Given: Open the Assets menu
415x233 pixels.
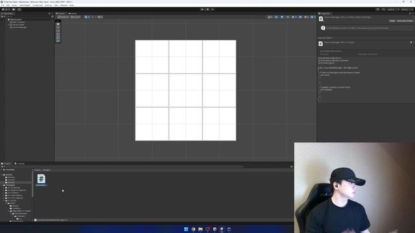Looking at the screenshot, I should click(x=14, y=5).
